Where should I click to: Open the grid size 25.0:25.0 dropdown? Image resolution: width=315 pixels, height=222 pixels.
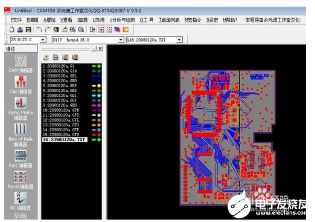43,40
